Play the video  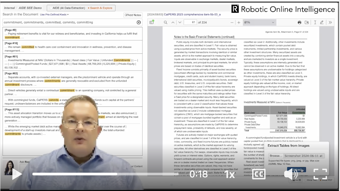pyautogui.click(x=17, y=174)
